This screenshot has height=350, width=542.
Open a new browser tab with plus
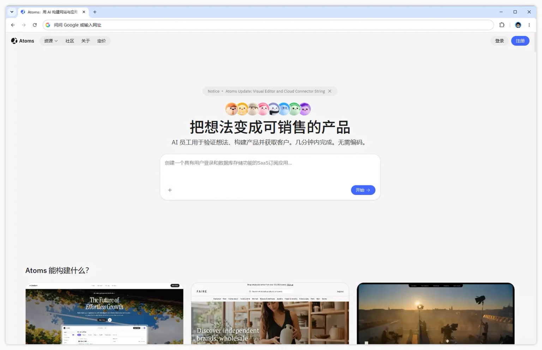[95, 12]
